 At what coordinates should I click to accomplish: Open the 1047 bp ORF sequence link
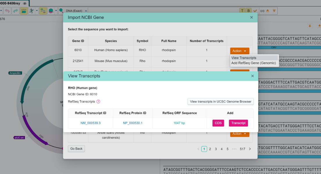click(179, 123)
